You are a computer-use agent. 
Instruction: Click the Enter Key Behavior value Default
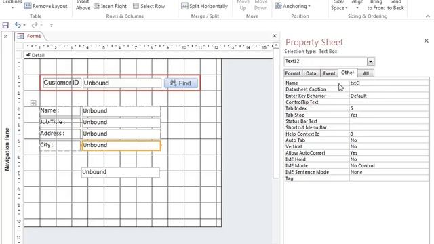[x=389, y=96]
